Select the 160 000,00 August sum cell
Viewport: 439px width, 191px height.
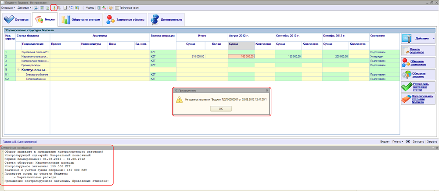[241, 57]
